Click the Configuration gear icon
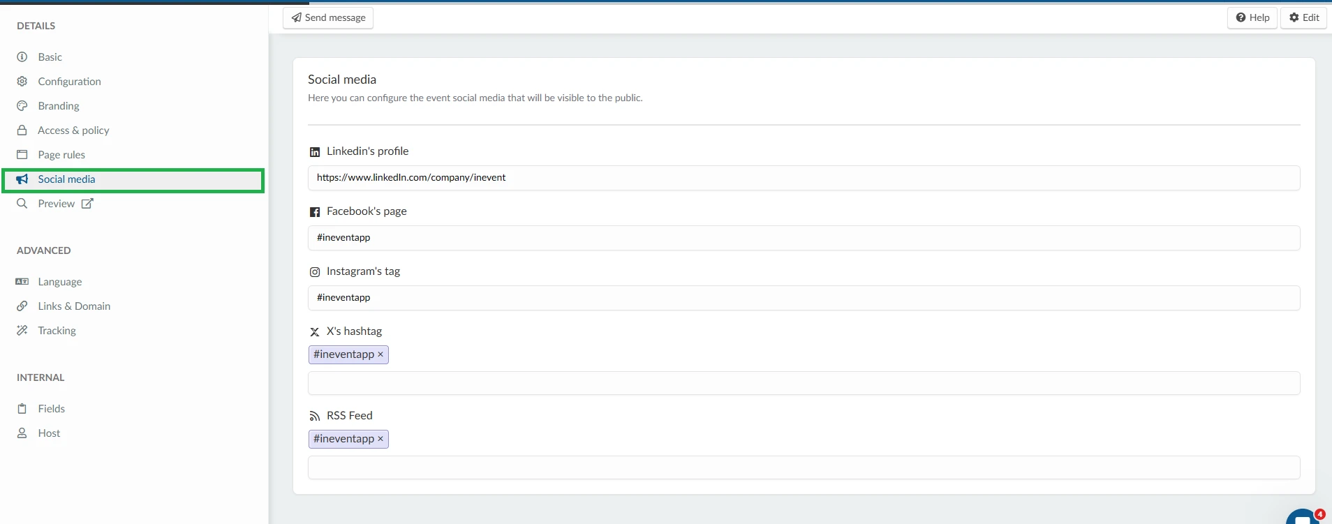 [x=22, y=82]
